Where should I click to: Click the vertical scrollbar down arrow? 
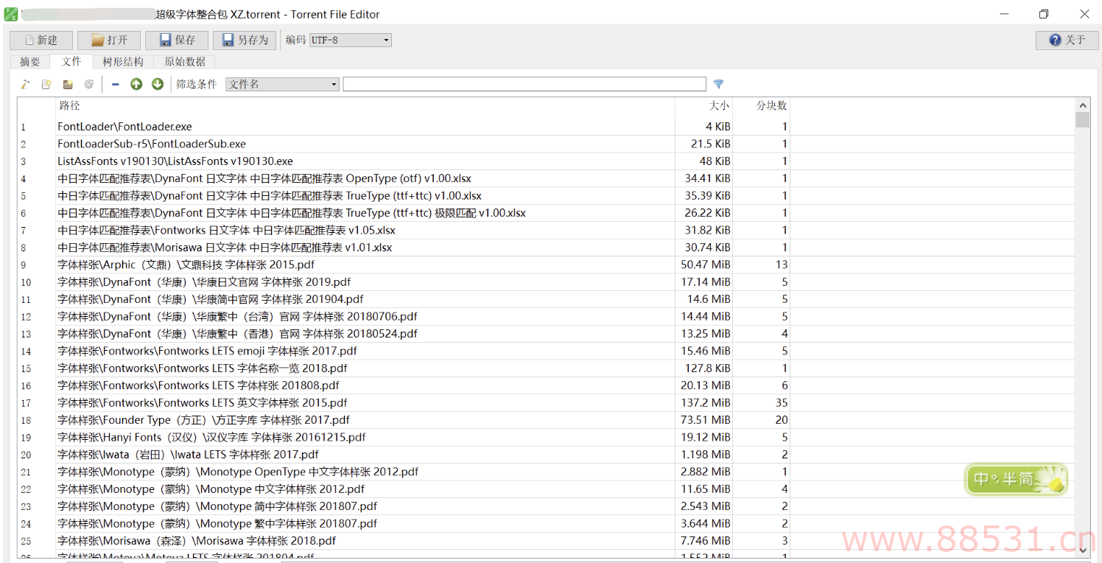click(1082, 550)
